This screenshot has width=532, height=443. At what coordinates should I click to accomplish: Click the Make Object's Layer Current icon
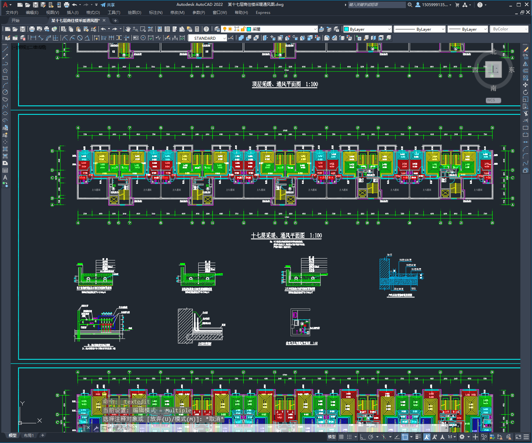pos(321,29)
